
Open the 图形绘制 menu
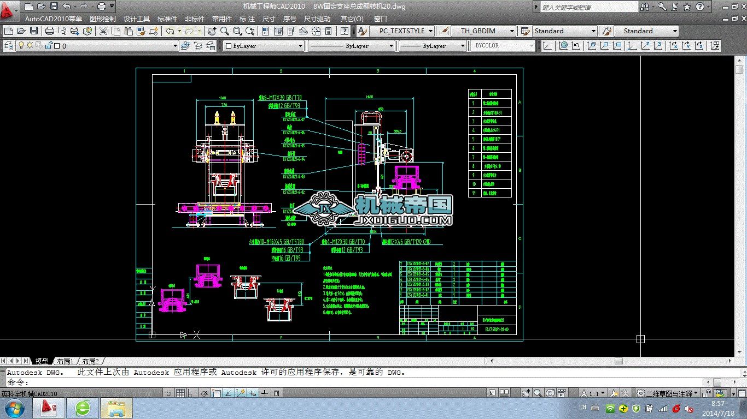pyautogui.click(x=103, y=19)
